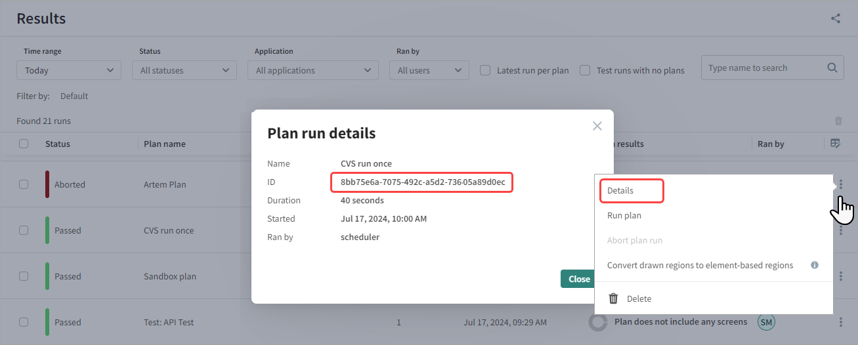Click the search magnifier icon

click(x=832, y=68)
